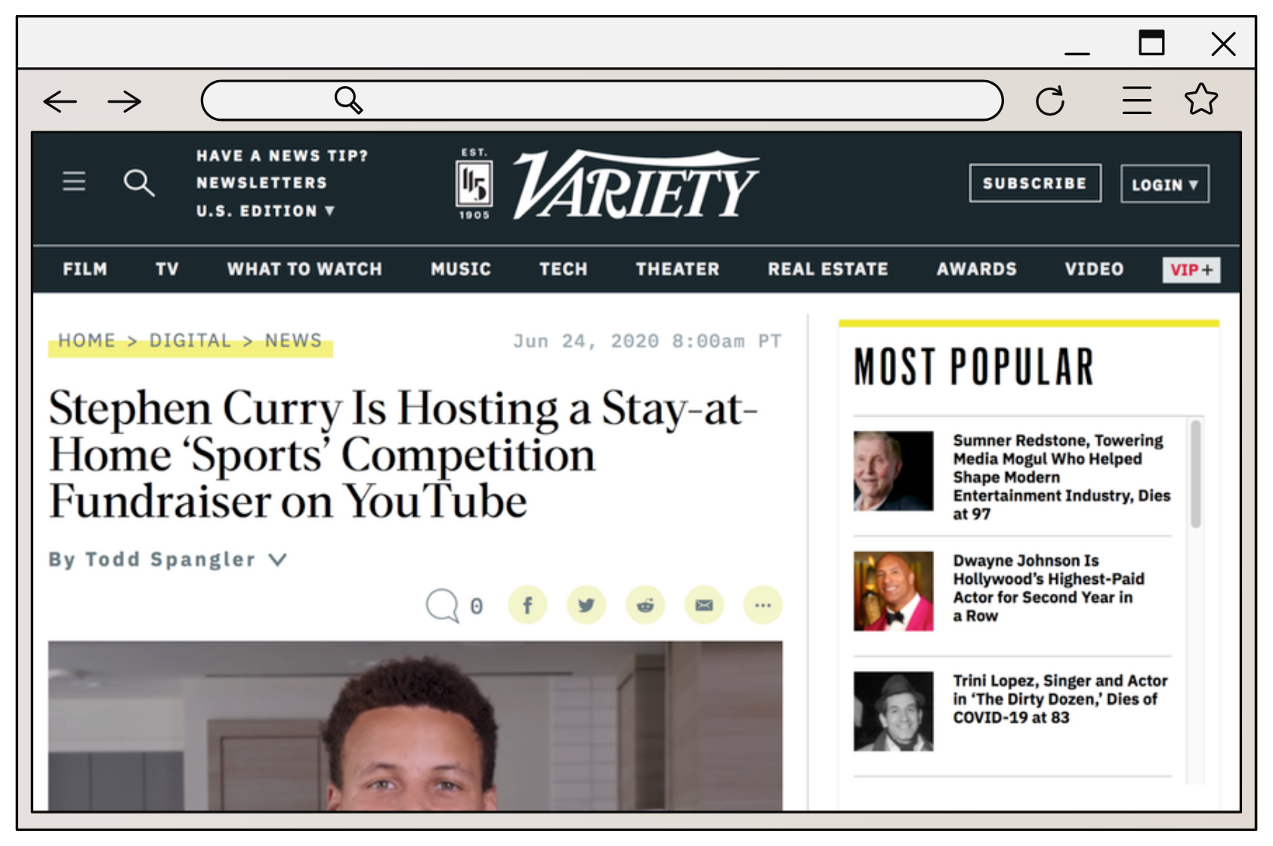
Task: Click the Variety logo
Action: 636,184
